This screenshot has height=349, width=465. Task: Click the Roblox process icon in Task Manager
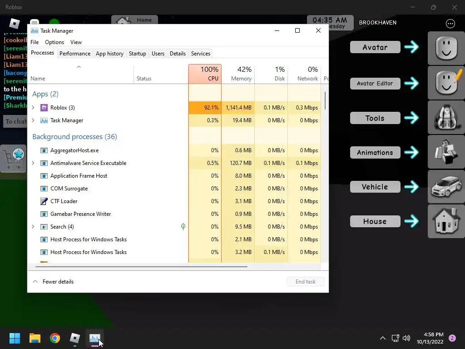tap(44, 107)
